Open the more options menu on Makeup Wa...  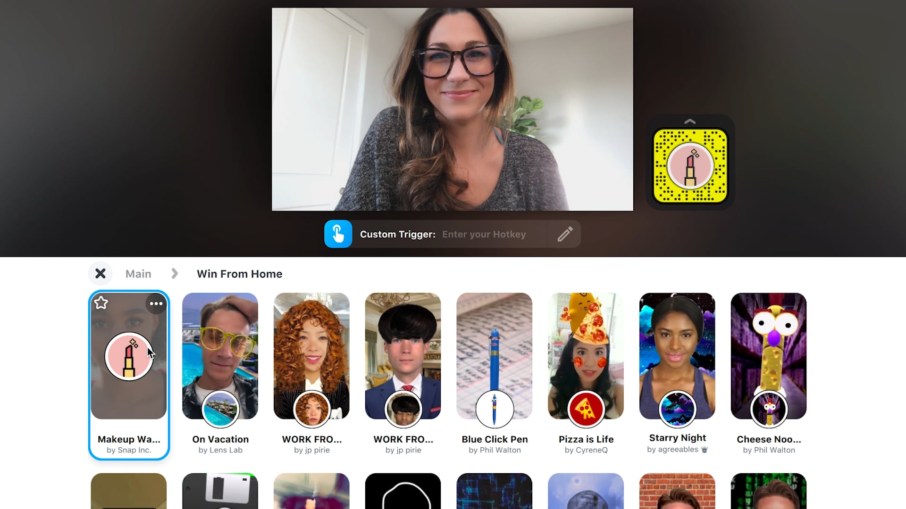[156, 304]
